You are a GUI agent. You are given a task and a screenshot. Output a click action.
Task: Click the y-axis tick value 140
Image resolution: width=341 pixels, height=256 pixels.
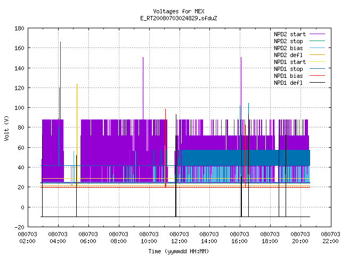(19, 68)
